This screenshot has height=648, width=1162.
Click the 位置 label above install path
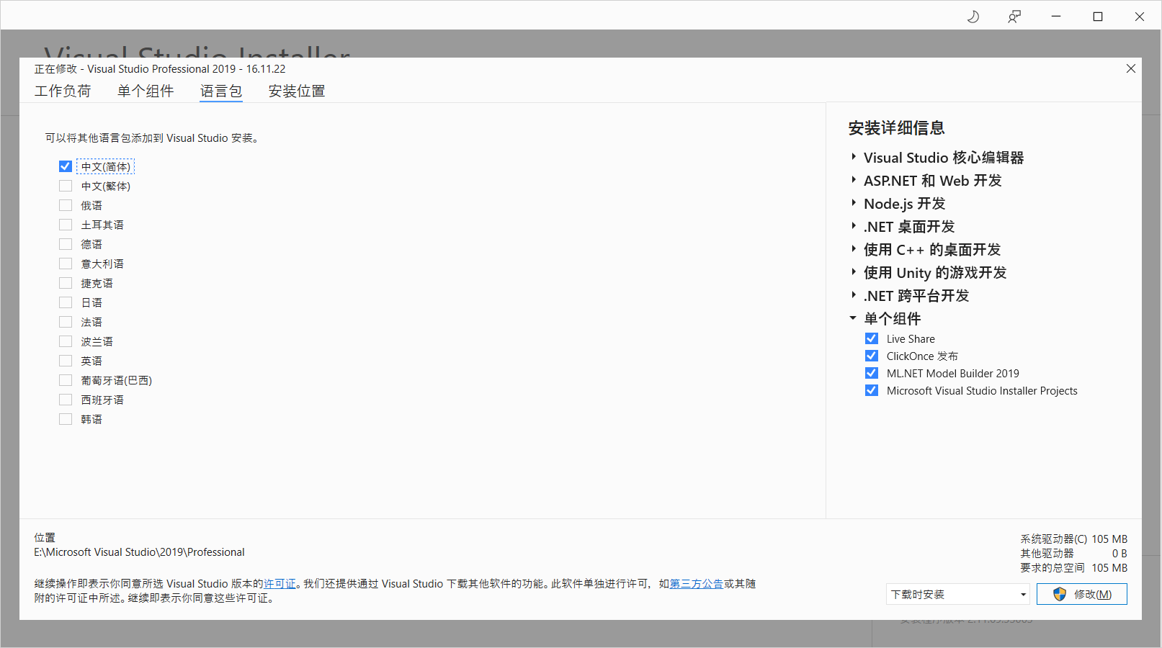[x=45, y=538]
